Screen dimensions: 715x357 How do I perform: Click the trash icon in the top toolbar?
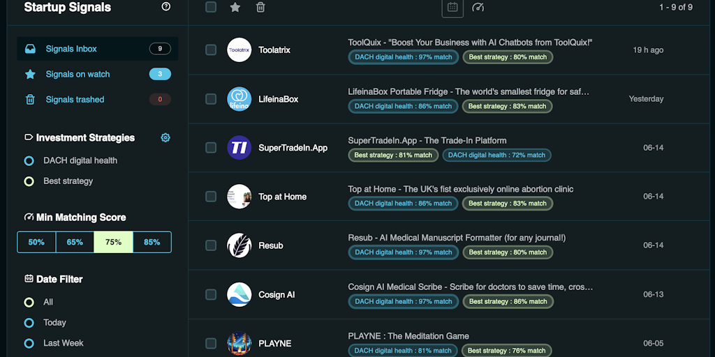coord(260,7)
